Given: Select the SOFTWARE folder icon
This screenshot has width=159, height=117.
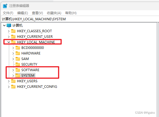Looking at the screenshot, I should 18,70.
